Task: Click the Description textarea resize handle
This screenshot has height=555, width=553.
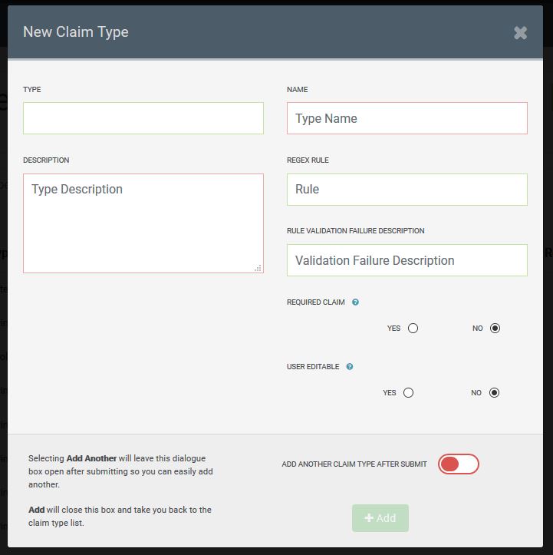Action: pyautogui.click(x=258, y=268)
